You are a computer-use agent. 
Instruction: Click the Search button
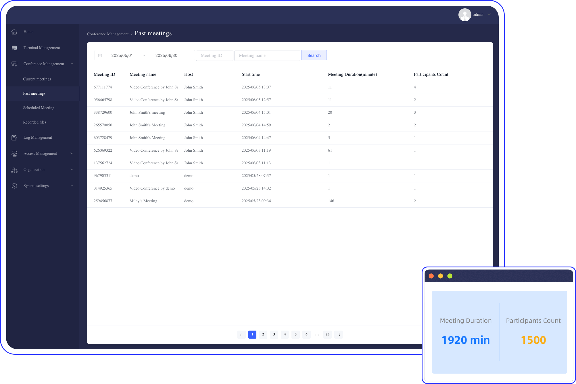point(314,55)
